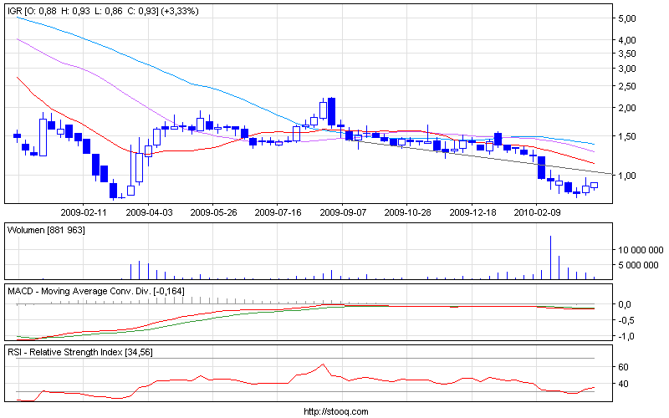669x418 pixels.
Task: Click the 2,00 price axis label
Action: pos(626,108)
